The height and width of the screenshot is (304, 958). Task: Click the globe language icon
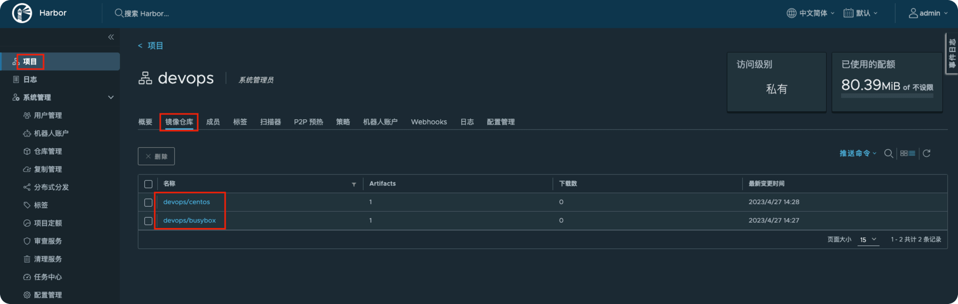tap(791, 13)
